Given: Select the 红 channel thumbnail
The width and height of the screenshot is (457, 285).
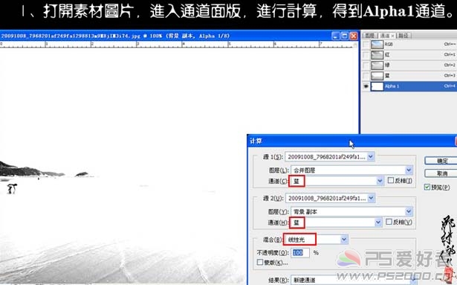Looking at the screenshot, I should click(377, 55).
